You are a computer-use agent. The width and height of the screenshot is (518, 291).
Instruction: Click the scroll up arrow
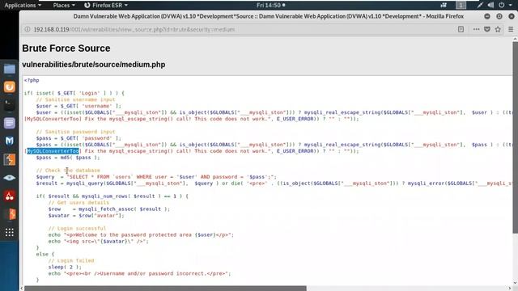coord(515,40)
